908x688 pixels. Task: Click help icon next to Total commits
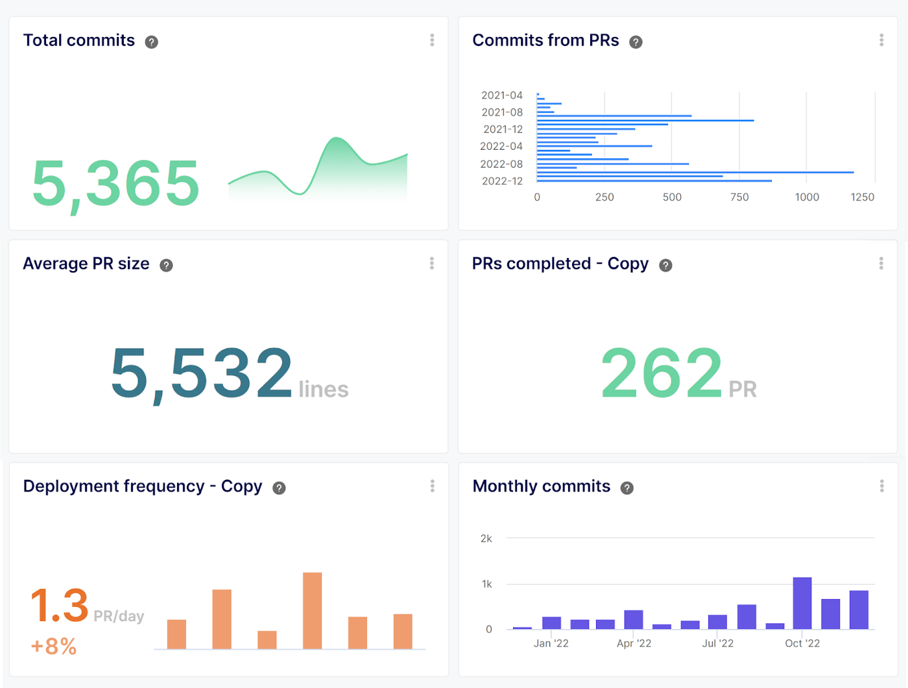(151, 42)
